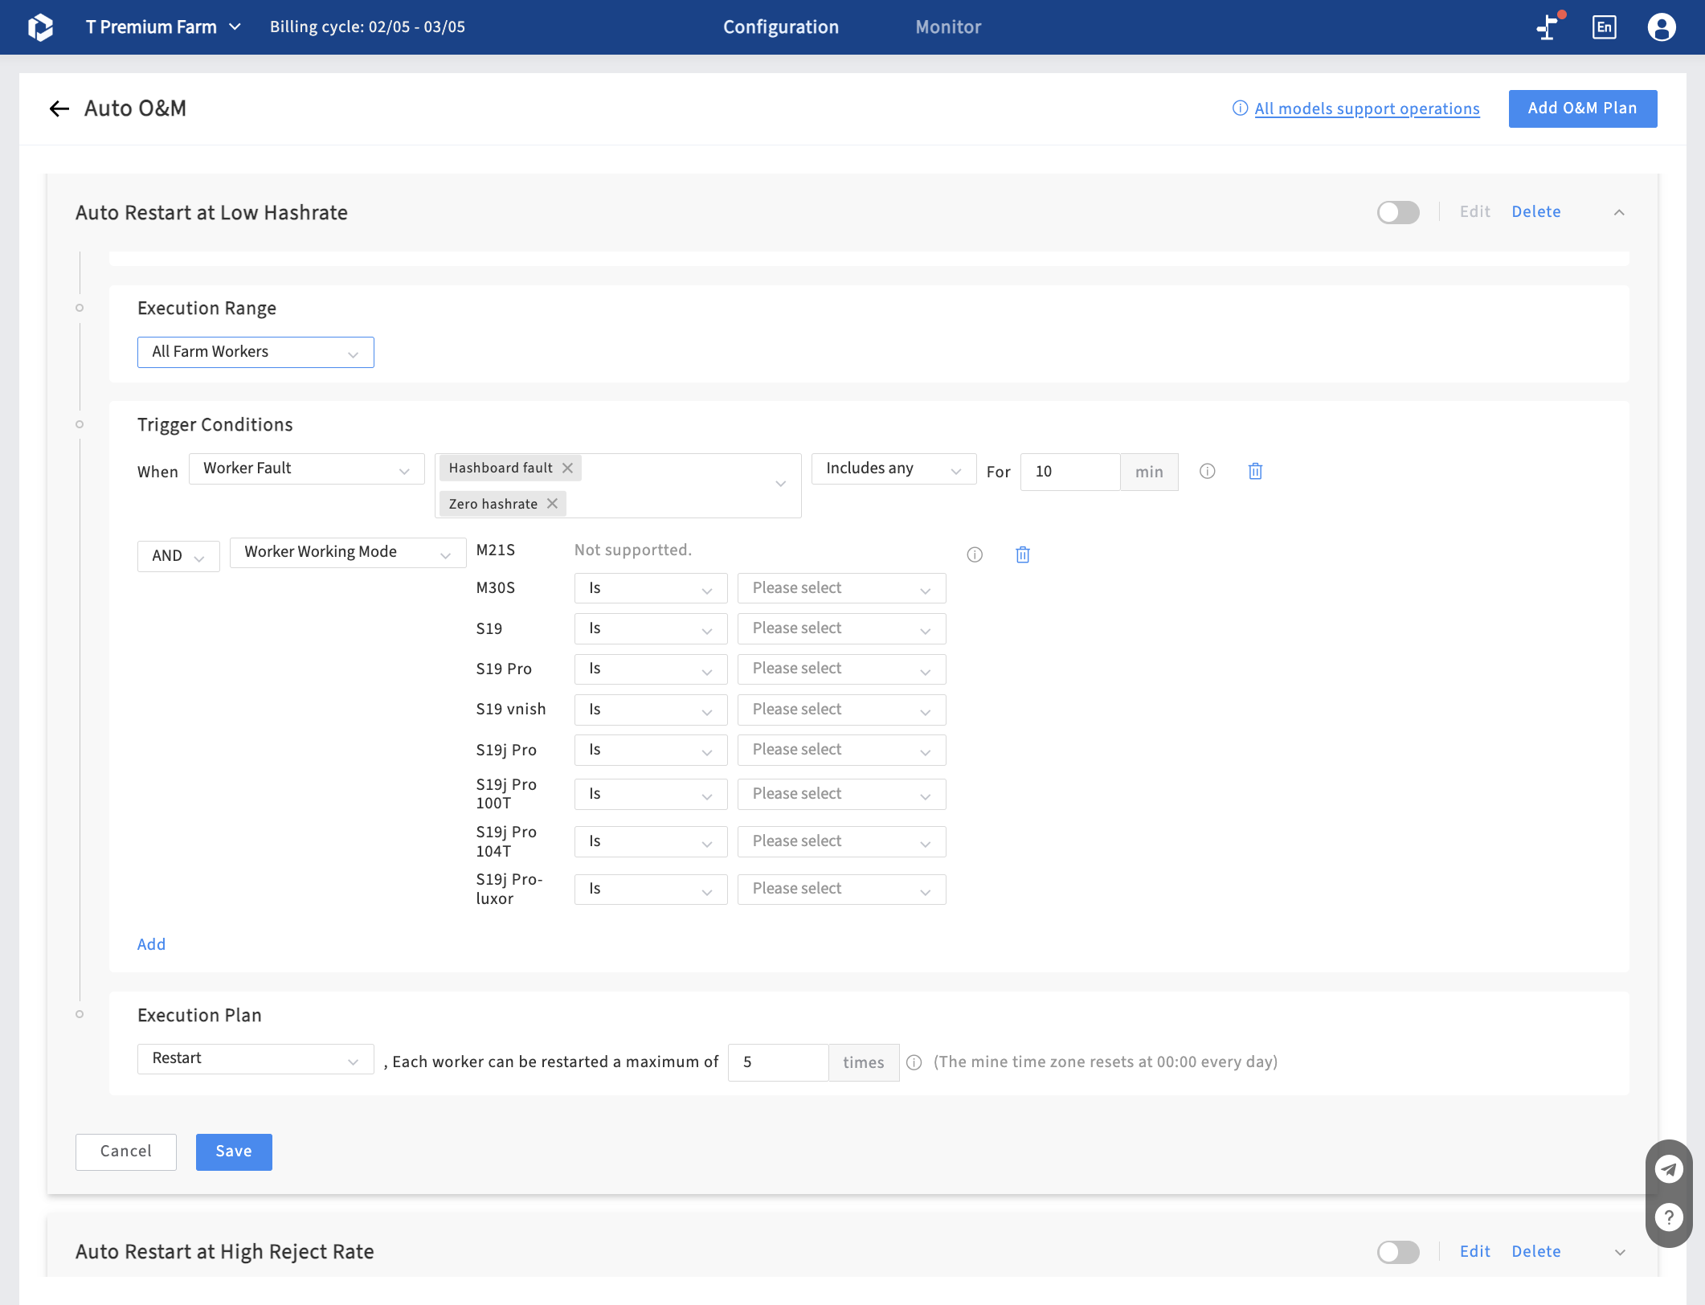The height and width of the screenshot is (1305, 1705).
Task: Open the Restart execution plan dropdown
Action: (x=256, y=1058)
